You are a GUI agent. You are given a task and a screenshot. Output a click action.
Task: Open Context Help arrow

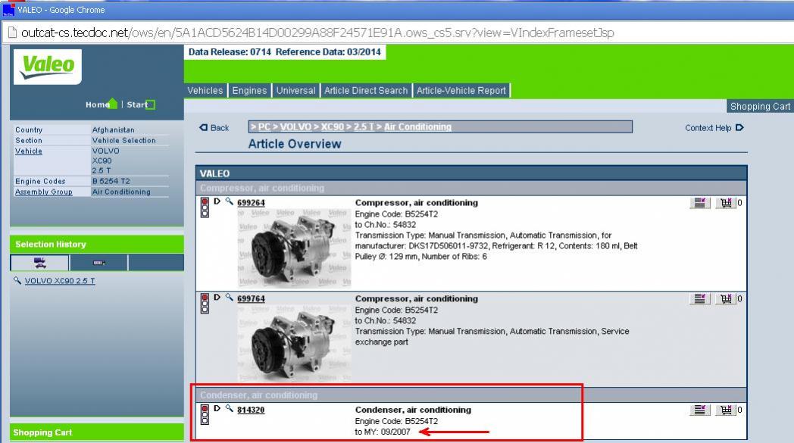pos(739,128)
